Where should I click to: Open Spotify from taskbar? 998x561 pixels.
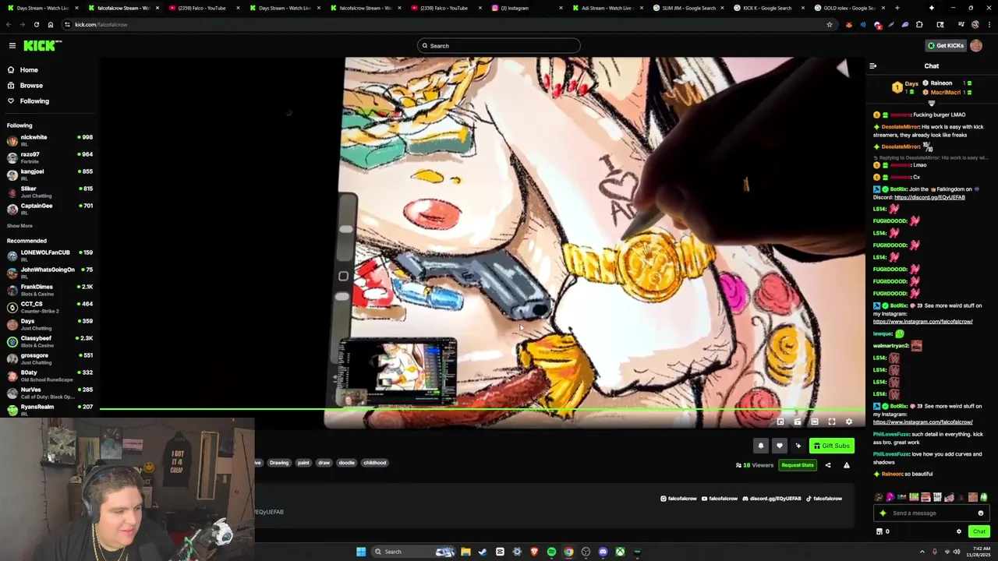pyautogui.click(x=551, y=552)
